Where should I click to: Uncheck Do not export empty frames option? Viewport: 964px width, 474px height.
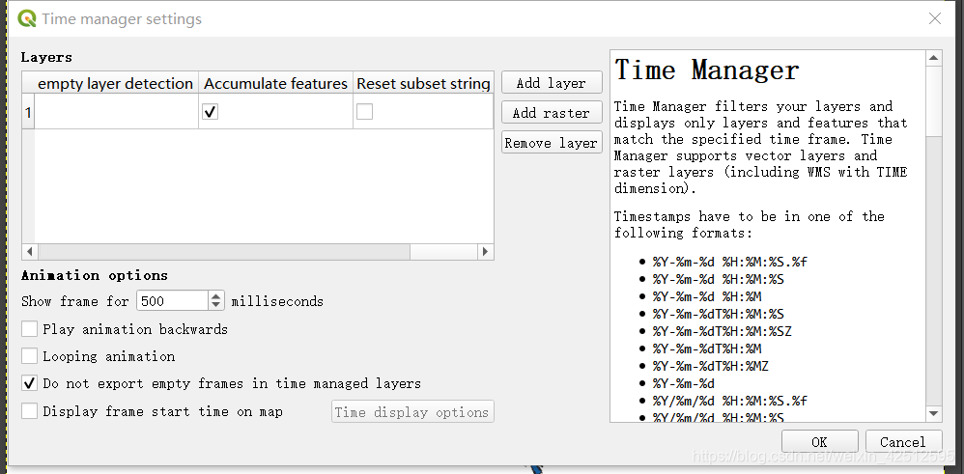click(x=30, y=383)
